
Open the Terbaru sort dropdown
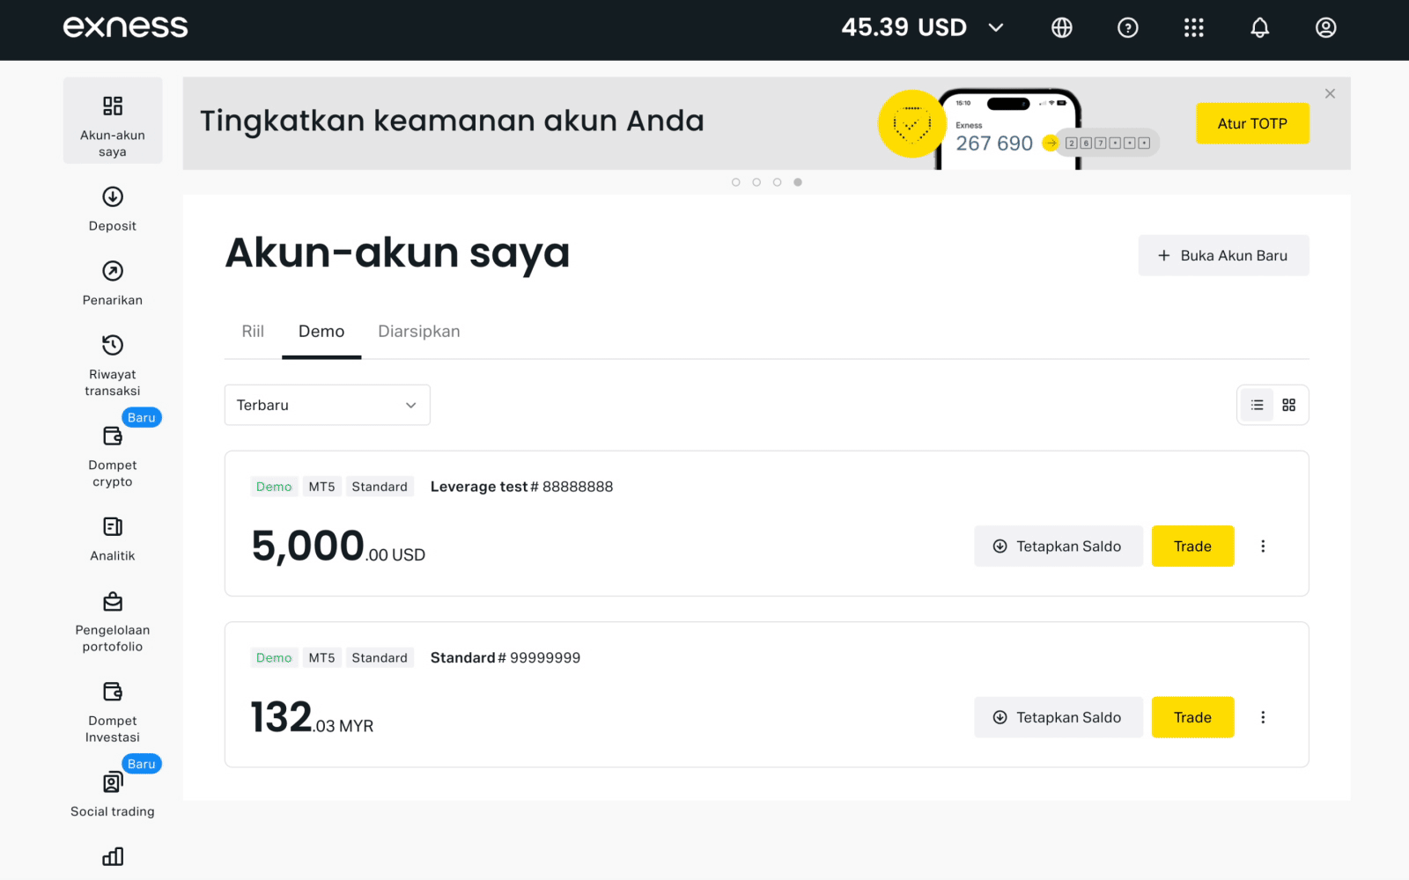tap(327, 405)
